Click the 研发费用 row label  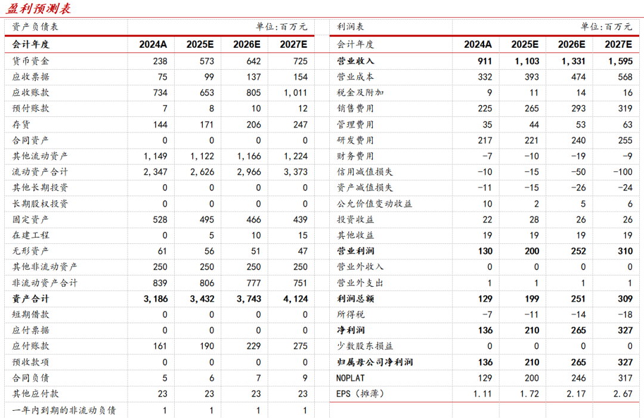click(355, 140)
